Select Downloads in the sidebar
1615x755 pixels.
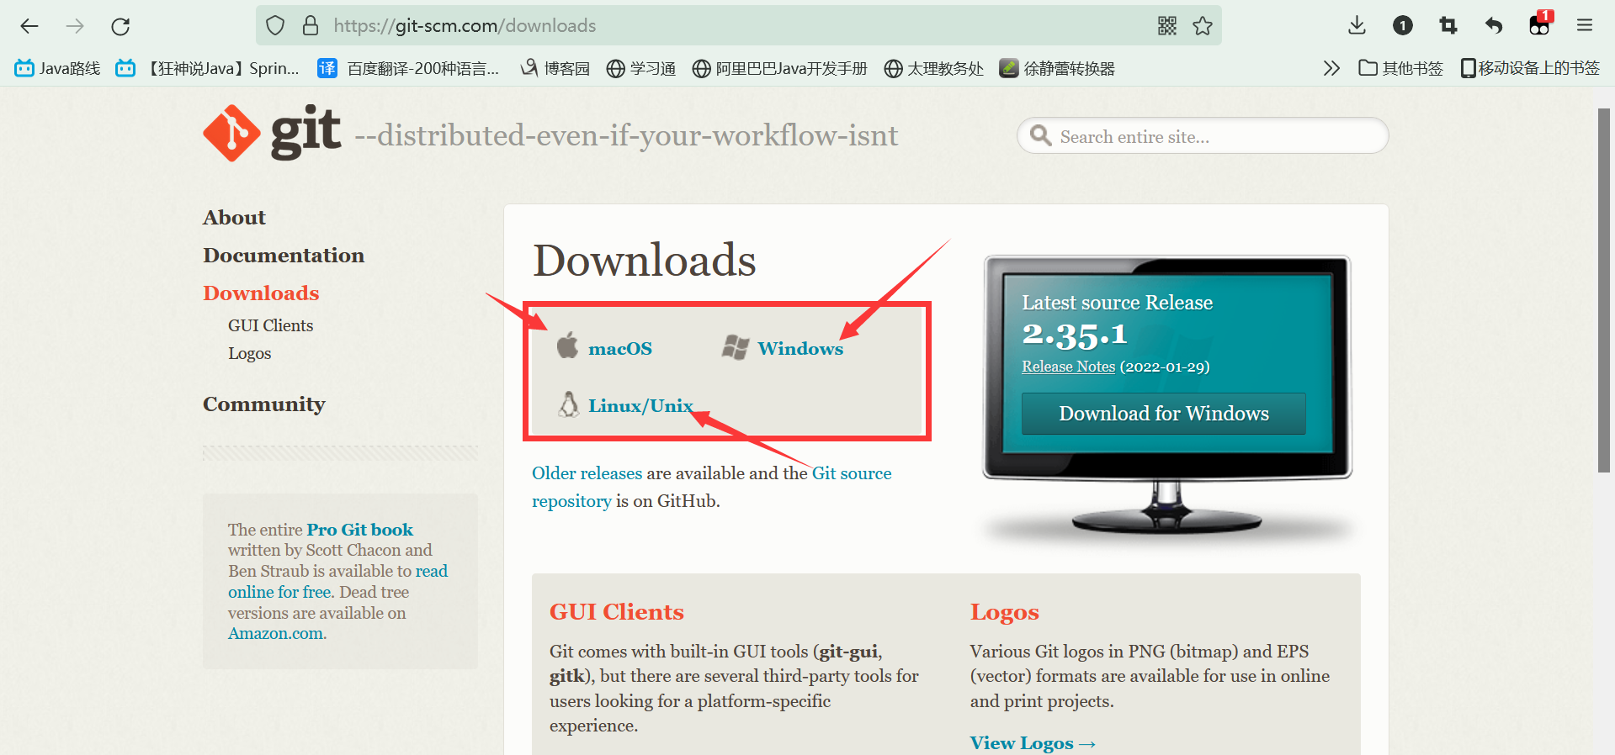click(x=261, y=293)
